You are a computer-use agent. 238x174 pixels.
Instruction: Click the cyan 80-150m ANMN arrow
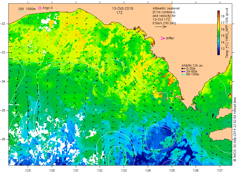pyautogui.click(x=183, y=74)
